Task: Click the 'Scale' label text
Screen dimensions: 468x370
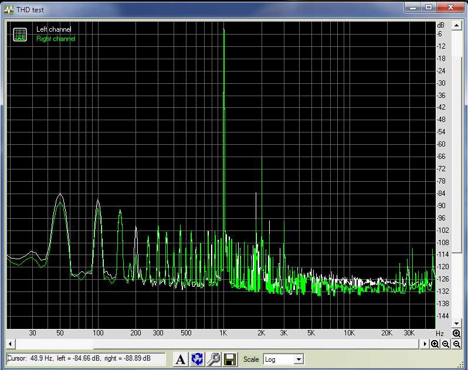Action: [x=251, y=359]
